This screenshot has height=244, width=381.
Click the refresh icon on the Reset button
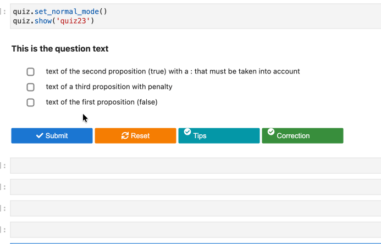click(125, 135)
